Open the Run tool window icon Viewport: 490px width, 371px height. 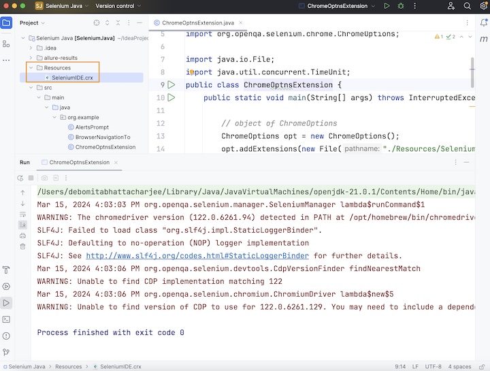[6, 303]
